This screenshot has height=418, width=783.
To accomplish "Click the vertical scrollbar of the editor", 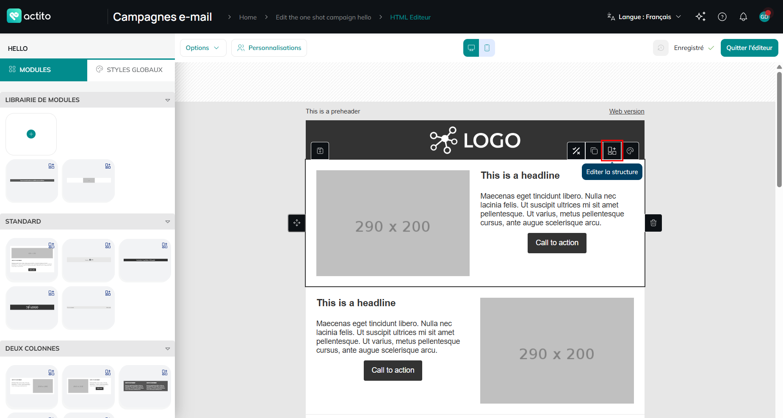I will click(779, 130).
